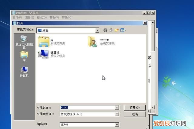Open the 帮助(H) menu in Notepad
194x129 pixels.
click(66, 18)
